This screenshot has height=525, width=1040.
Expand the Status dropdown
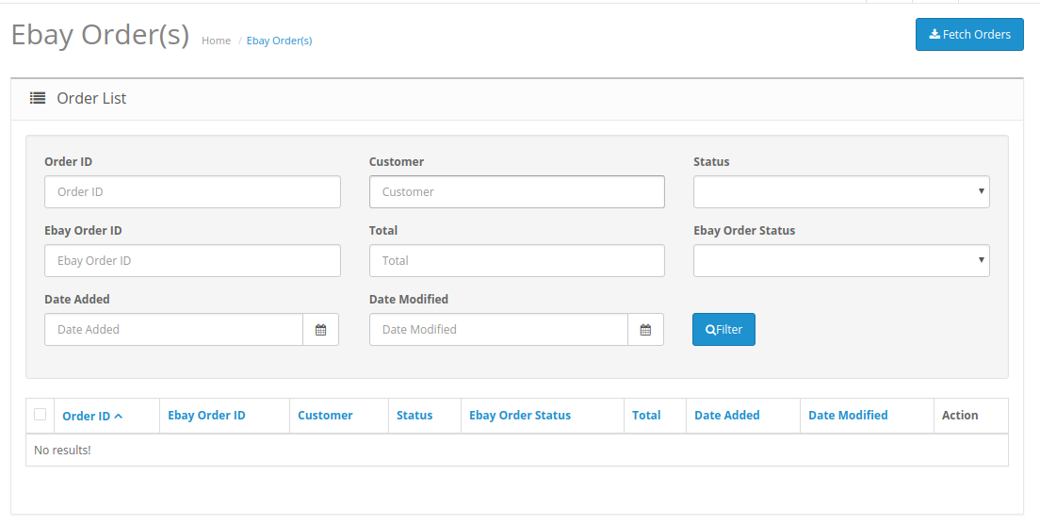pos(840,191)
